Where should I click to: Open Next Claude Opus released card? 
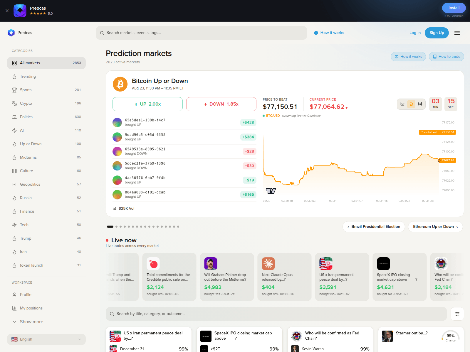point(284,277)
